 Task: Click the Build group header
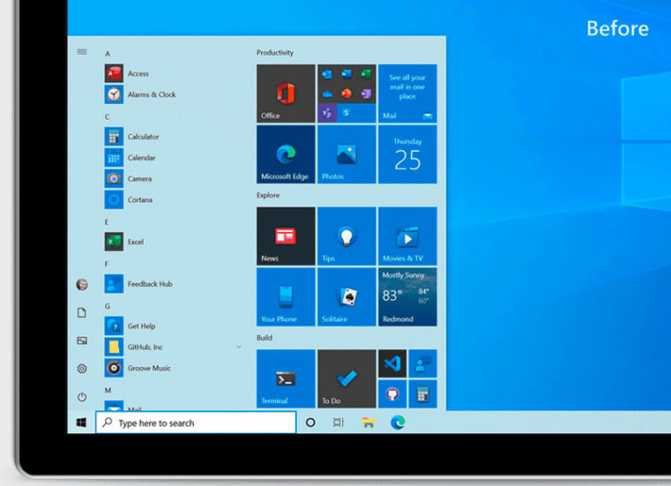tap(264, 338)
